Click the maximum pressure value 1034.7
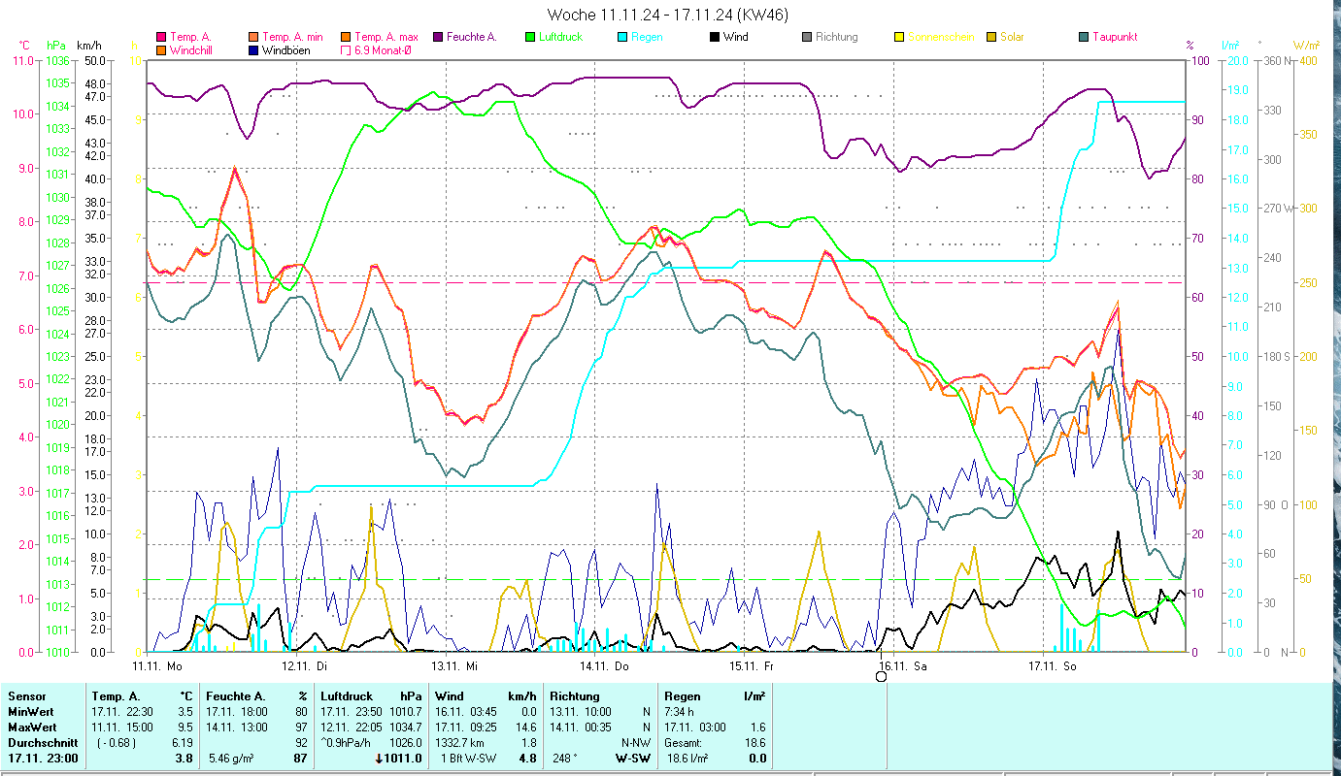The width and height of the screenshot is (1341, 776). 405,727
